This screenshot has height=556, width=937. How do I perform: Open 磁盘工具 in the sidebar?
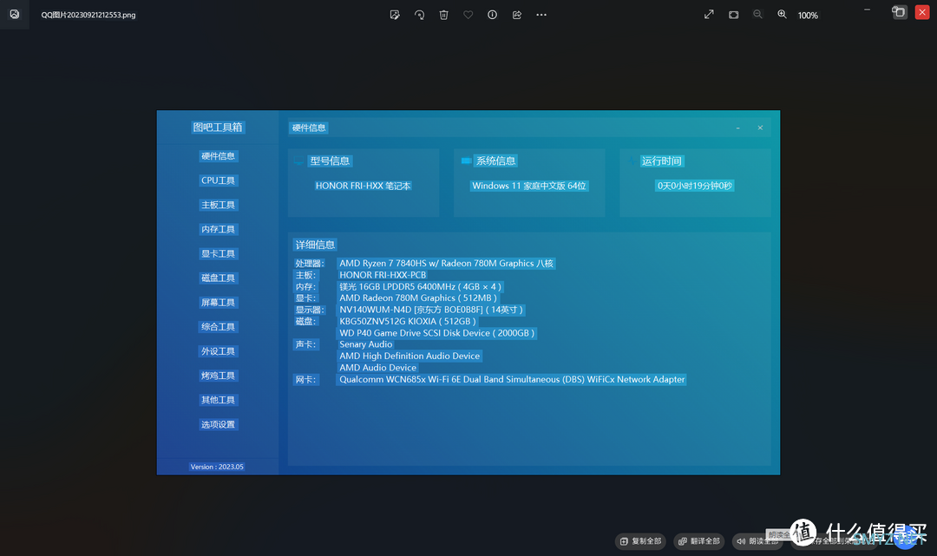[x=218, y=278]
